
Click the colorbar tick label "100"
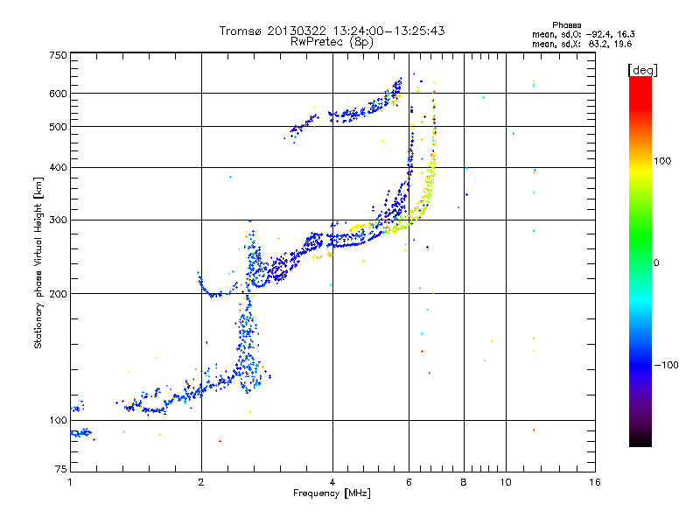pyautogui.click(x=662, y=161)
